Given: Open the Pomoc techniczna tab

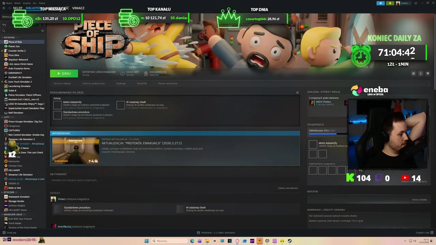Looking at the screenshot, I should point(168,83).
